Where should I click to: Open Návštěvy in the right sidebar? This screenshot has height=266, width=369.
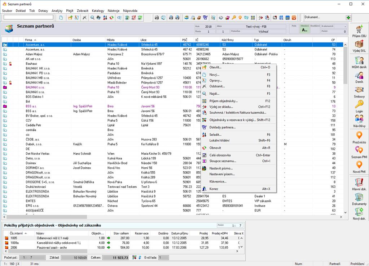359,121
